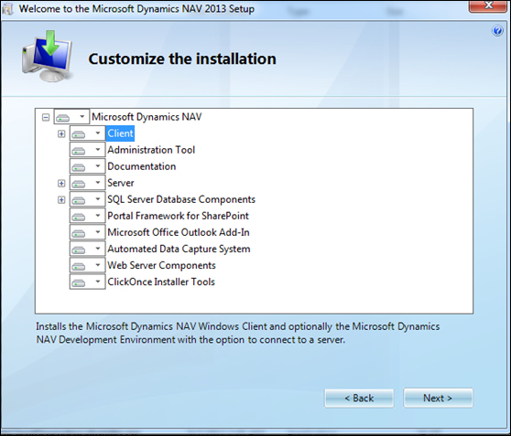The height and width of the screenshot is (436, 511).
Task: Select Microsoft Office Outlook Add-In item
Action: (x=179, y=232)
